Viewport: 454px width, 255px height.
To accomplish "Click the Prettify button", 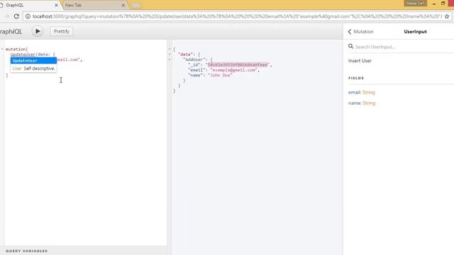I will pyautogui.click(x=62, y=31).
